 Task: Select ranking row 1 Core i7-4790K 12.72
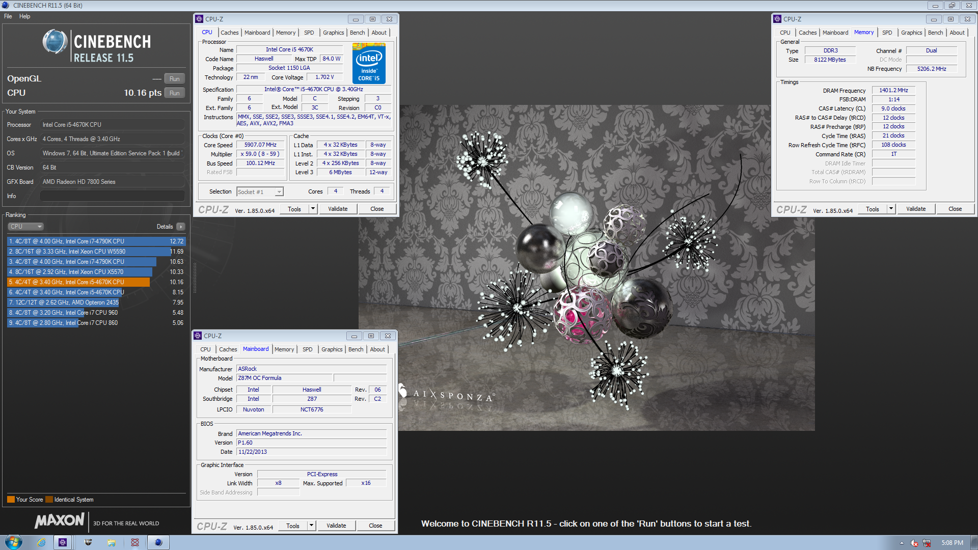coord(96,241)
